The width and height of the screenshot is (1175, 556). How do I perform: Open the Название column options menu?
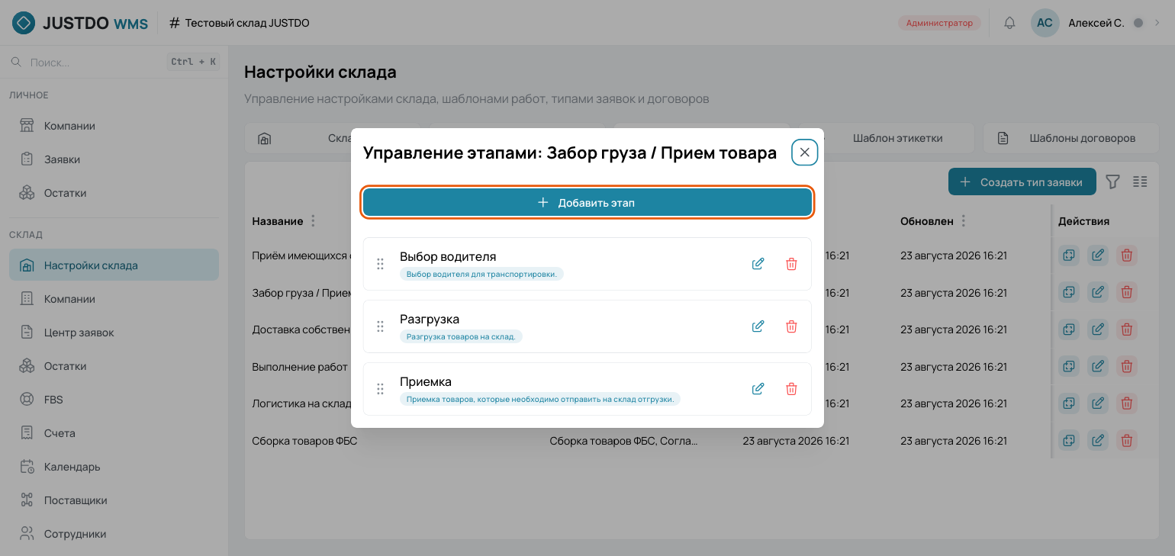[x=313, y=221]
